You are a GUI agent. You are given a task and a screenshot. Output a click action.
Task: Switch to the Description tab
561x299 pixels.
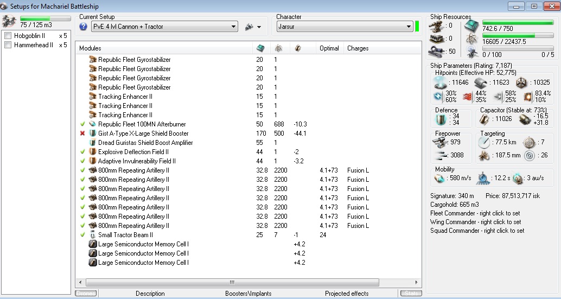pos(150,293)
